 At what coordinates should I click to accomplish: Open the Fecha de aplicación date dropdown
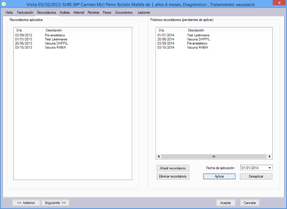tap(270, 168)
